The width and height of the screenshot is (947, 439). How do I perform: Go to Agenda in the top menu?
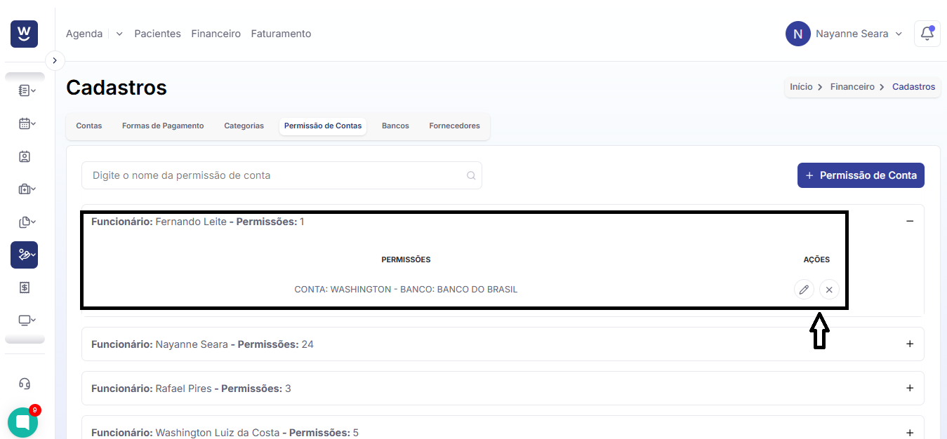click(84, 34)
